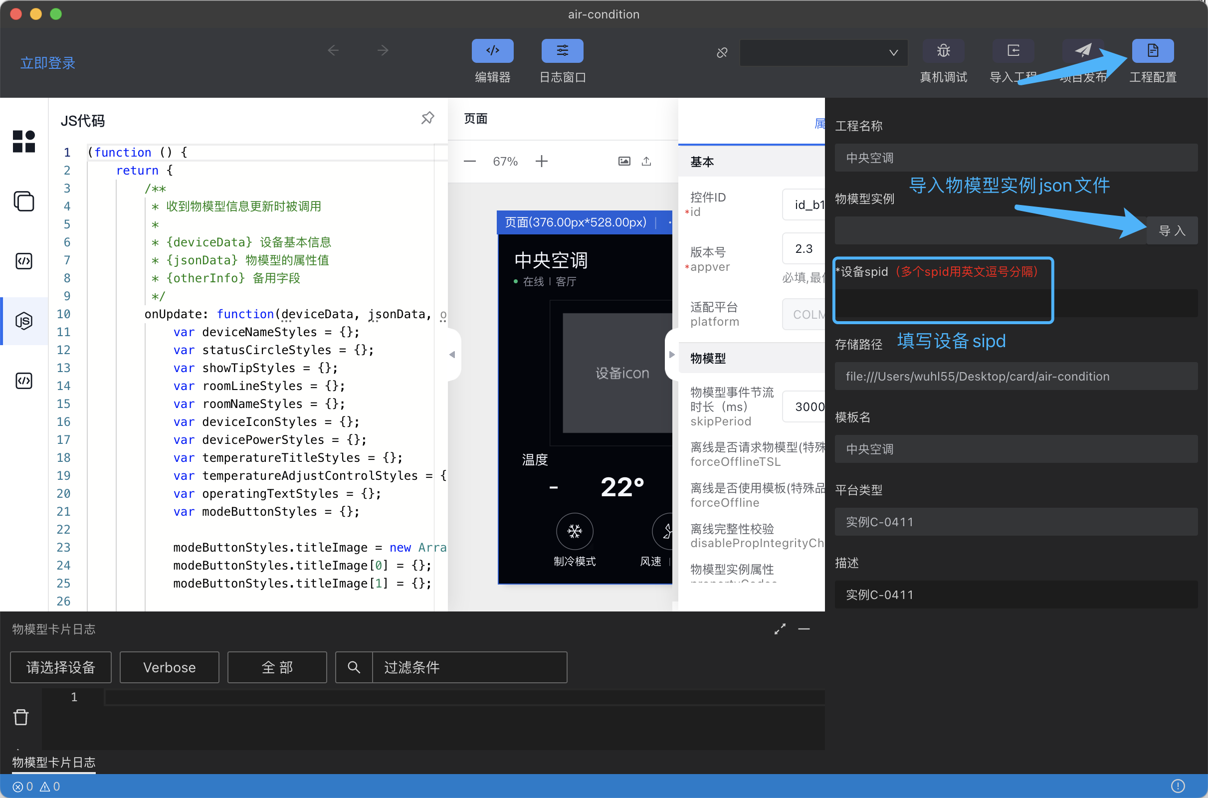Click the 导入工程 import icon
Viewport: 1208px width, 798px height.
tap(1012, 51)
